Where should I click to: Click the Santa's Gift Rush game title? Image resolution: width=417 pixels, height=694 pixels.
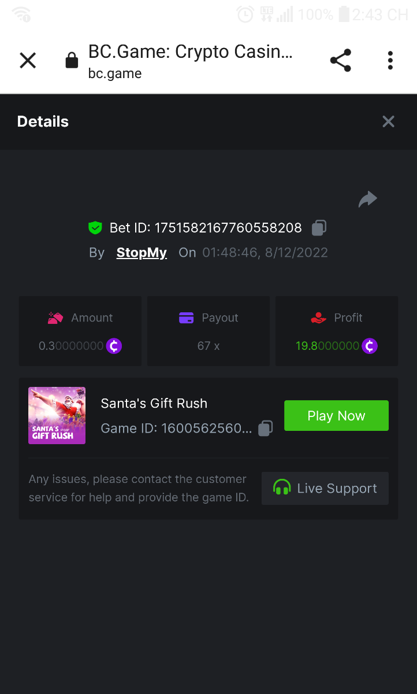click(154, 403)
